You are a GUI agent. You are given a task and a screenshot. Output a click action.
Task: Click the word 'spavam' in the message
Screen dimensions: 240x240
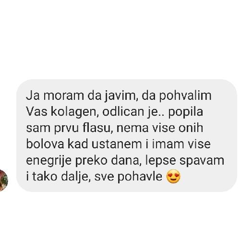(x=202, y=161)
